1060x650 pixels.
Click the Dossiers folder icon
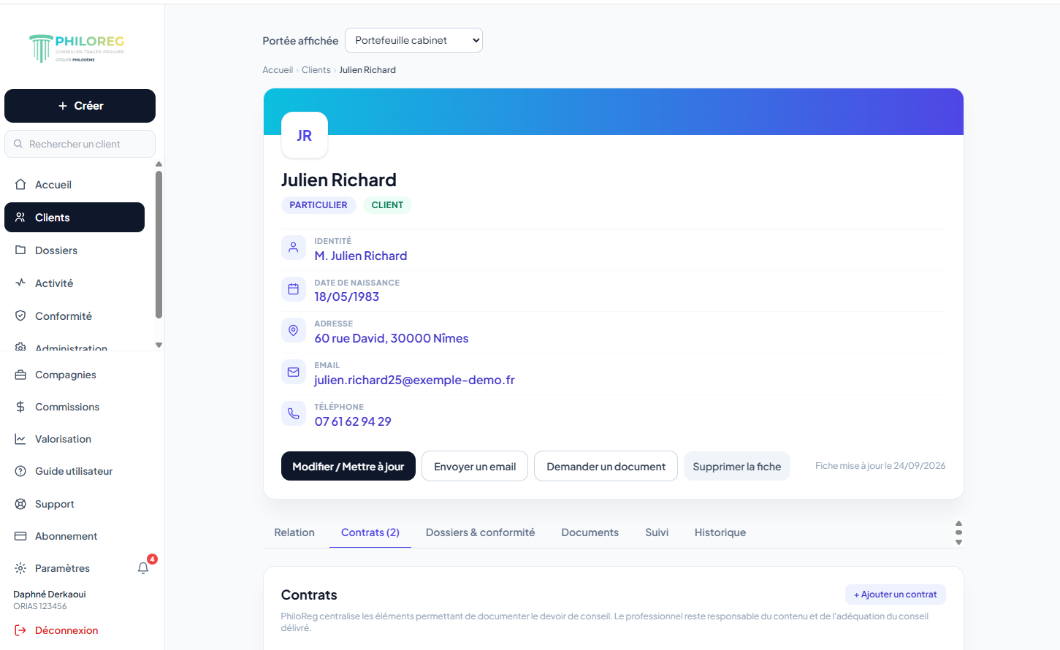click(x=20, y=251)
